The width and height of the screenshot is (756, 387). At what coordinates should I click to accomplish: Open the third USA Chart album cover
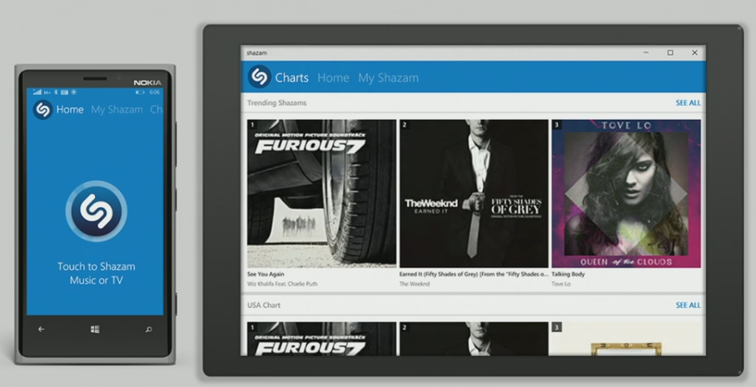tap(626, 339)
